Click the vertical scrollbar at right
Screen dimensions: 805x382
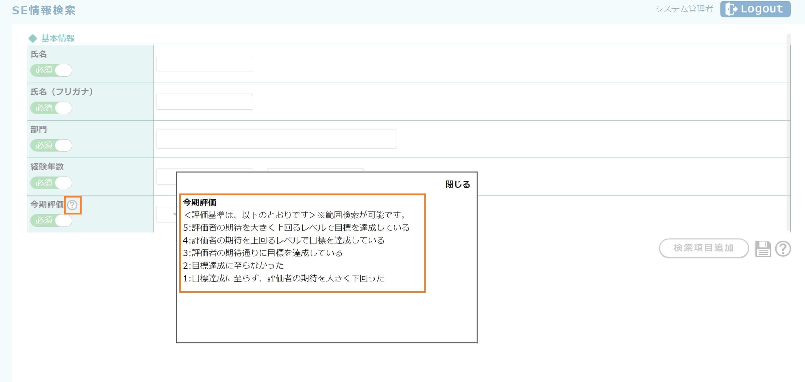click(788, 133)
